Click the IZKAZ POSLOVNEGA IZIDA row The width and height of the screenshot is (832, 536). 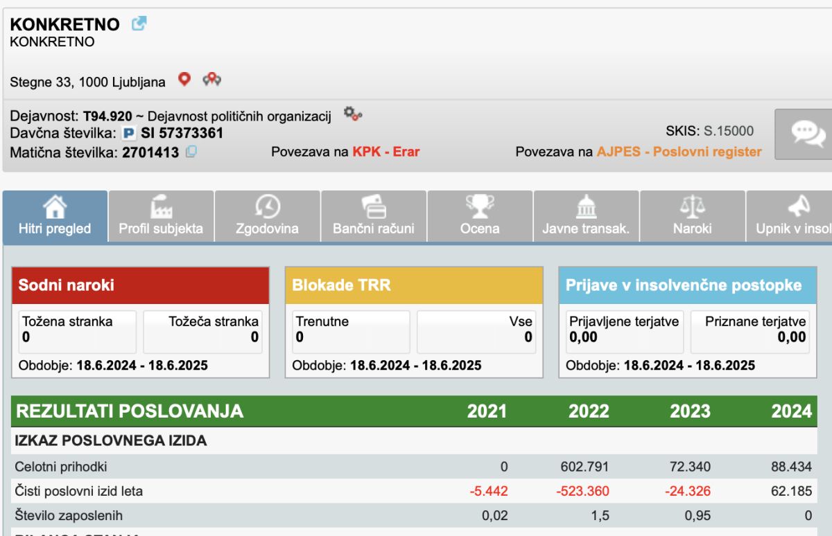414,440
